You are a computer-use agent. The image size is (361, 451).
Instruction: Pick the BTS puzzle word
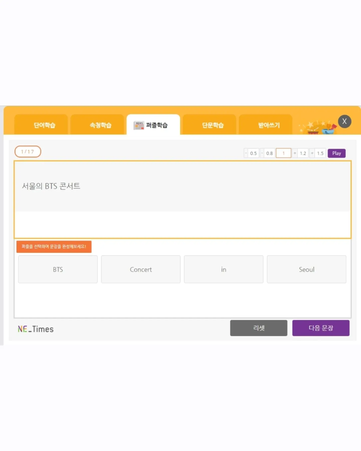tap(58, 269)
